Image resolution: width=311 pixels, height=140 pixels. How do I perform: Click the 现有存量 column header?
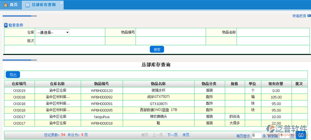pyautogui.click(x=275, y=84)
